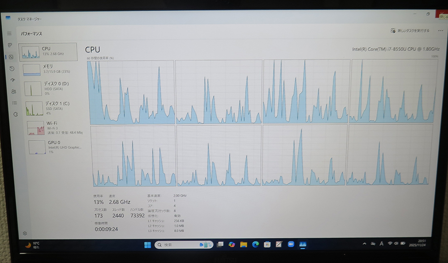Open the App history page icon

click(x=12, y=69)
